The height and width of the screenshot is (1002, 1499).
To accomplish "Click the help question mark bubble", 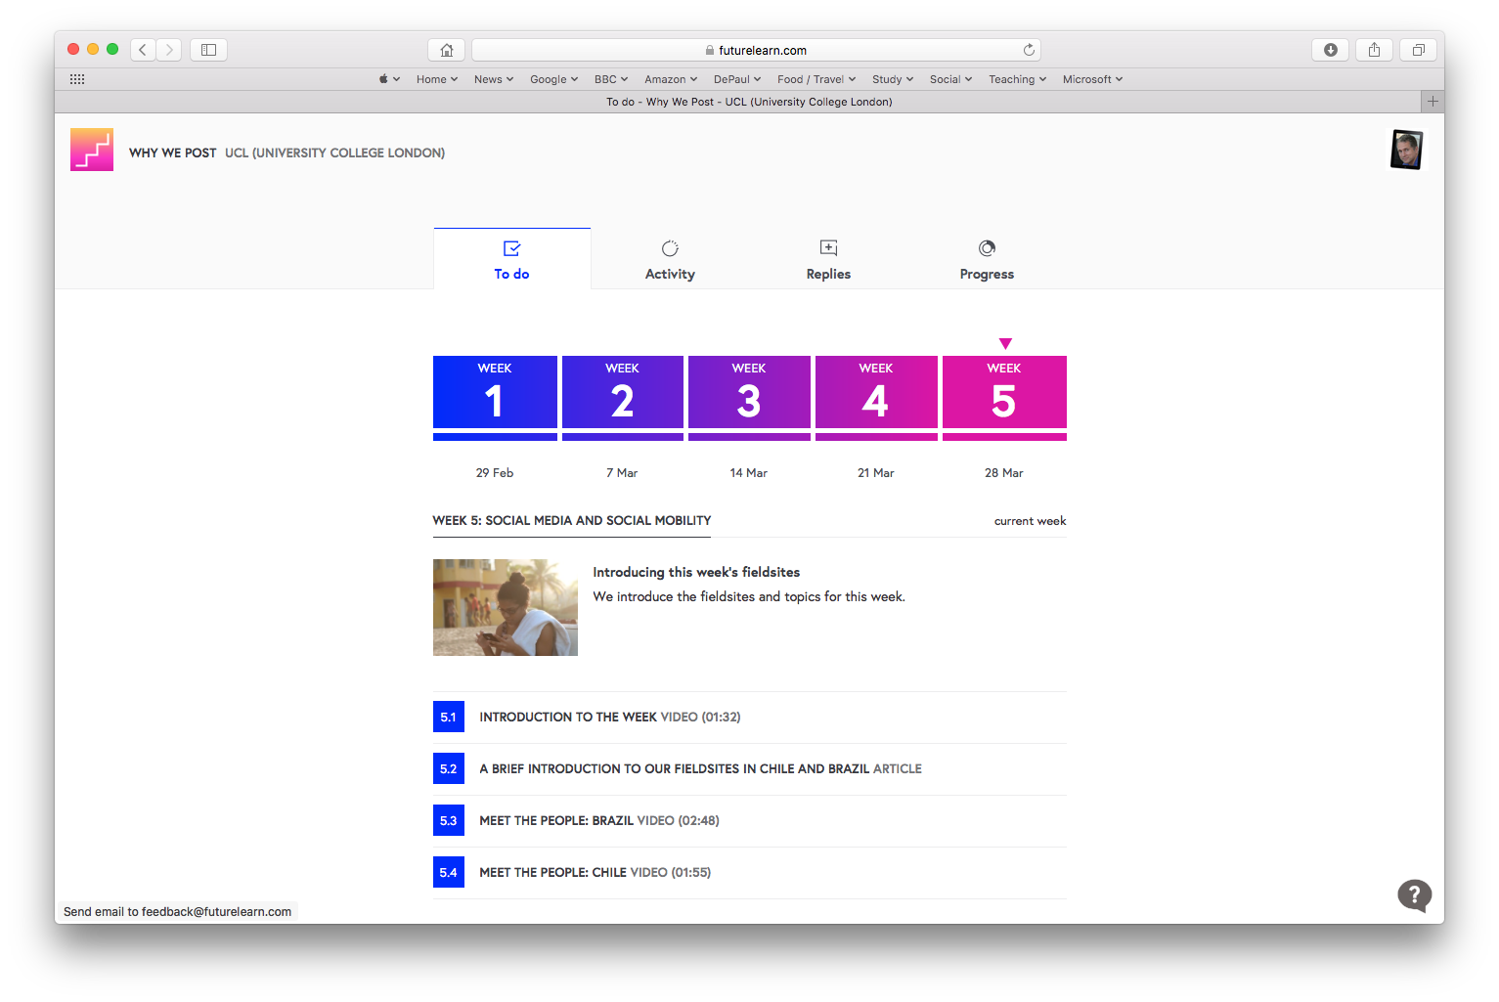I will pyautogui.click(x=1414, y=894).
